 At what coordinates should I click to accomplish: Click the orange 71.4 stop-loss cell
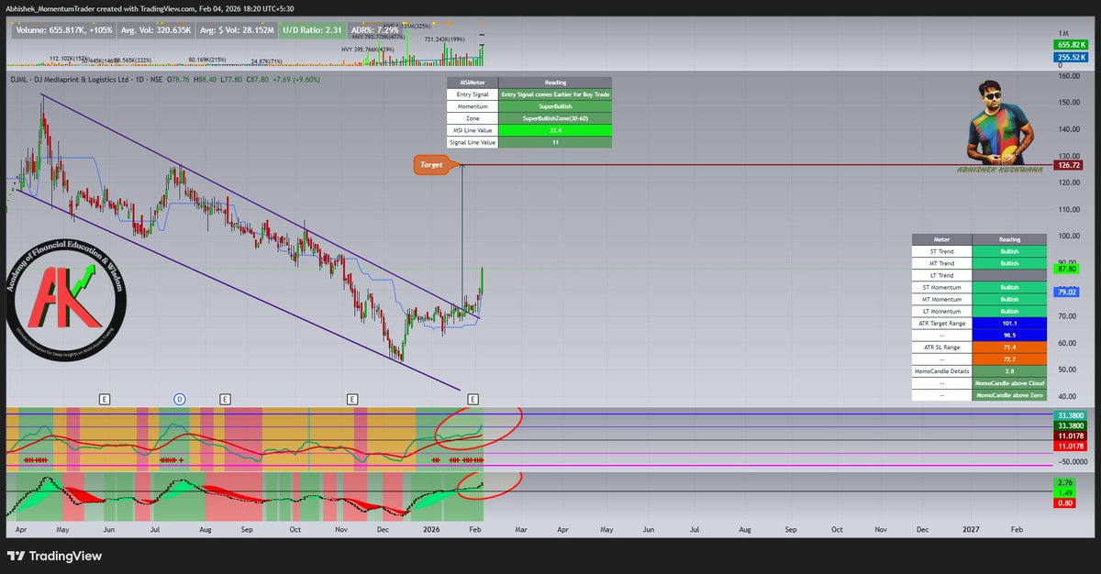[1009, 348]
